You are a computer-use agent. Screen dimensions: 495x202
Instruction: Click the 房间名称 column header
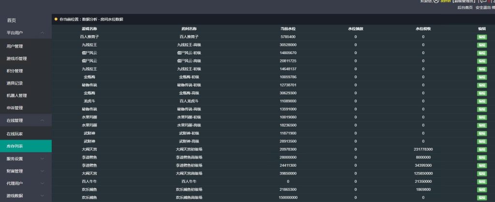pos(189,29)
